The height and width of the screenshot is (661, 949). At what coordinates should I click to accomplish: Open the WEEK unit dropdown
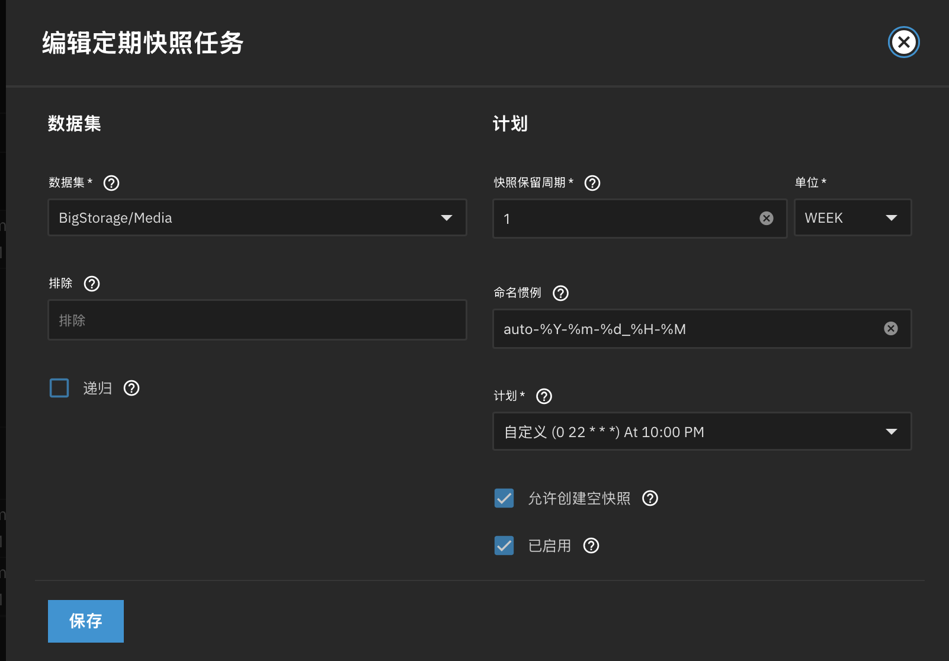point(852,218)
